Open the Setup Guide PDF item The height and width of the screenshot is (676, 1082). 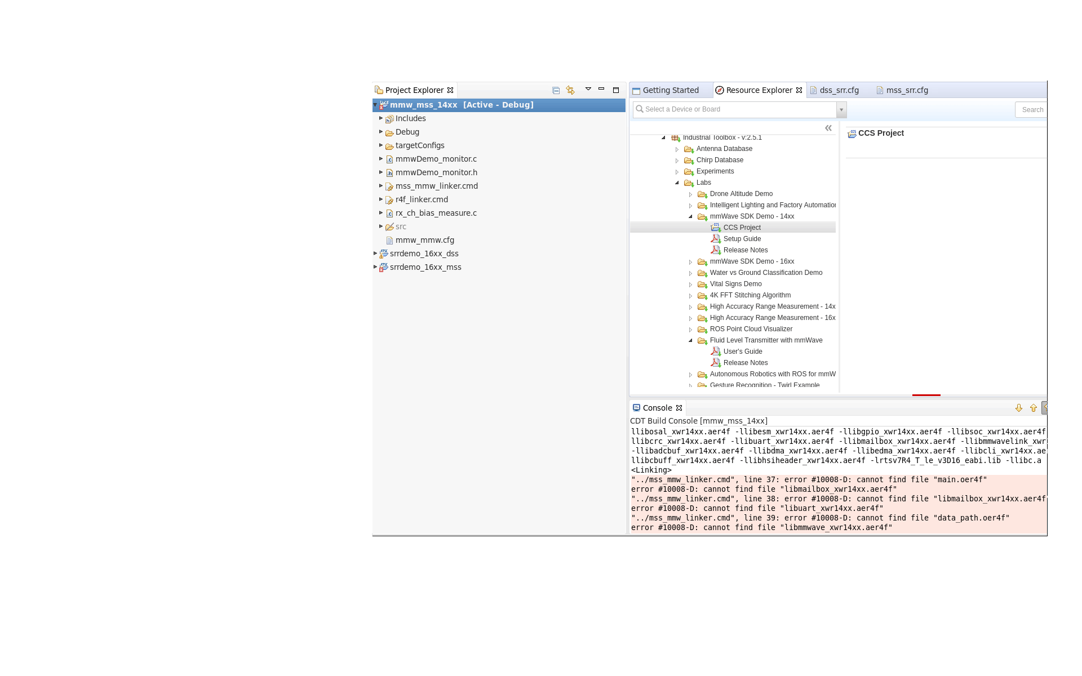pos(742,239)
